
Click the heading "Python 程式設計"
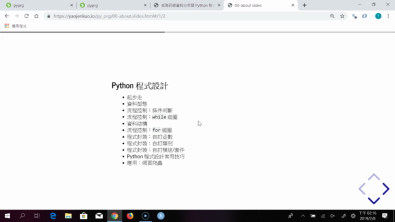(x=140, y=86)
